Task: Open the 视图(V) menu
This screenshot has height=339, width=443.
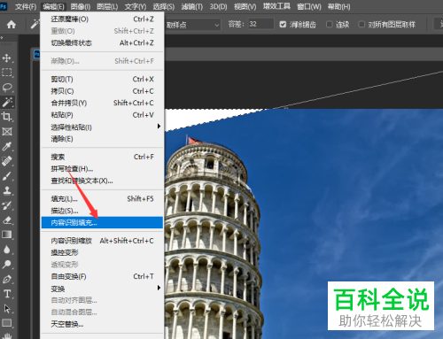Action: (245, 6)
